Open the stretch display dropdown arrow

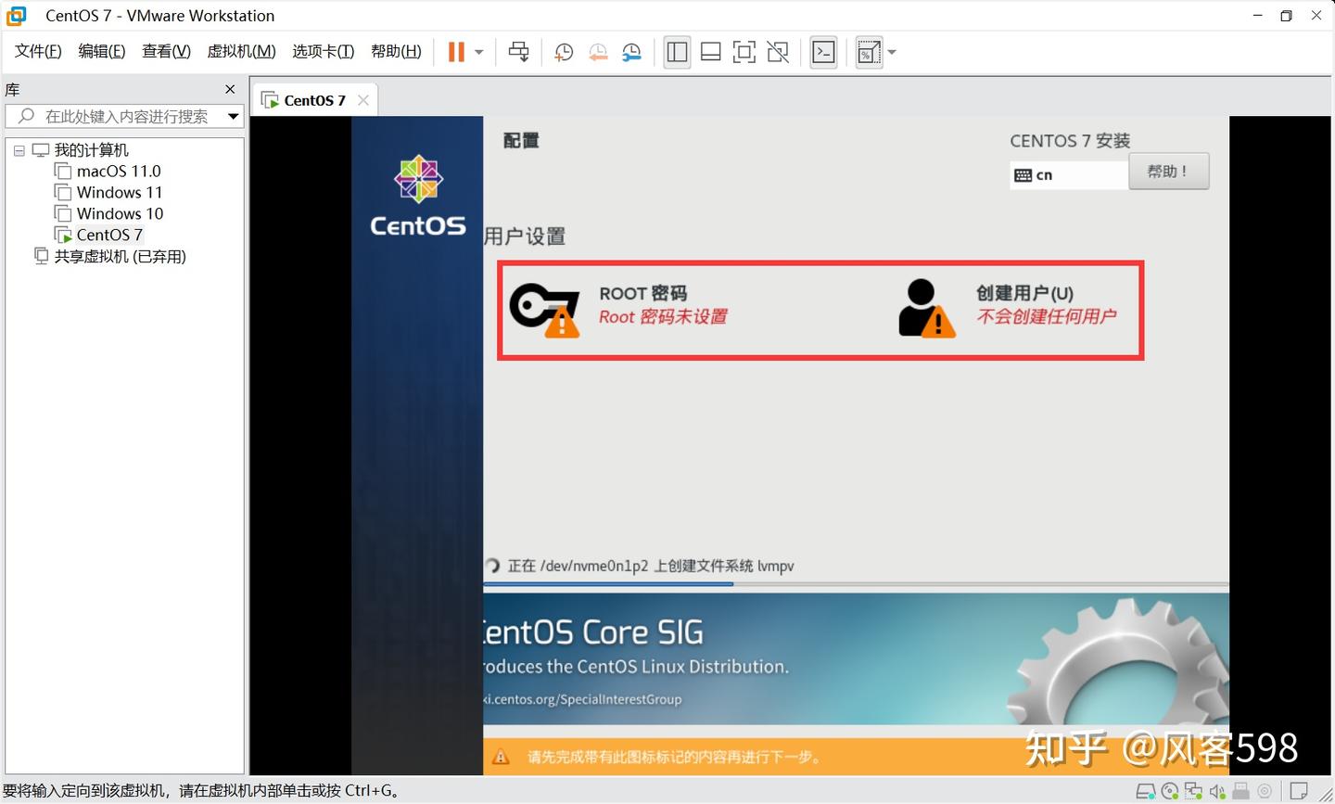click(892, 52)
